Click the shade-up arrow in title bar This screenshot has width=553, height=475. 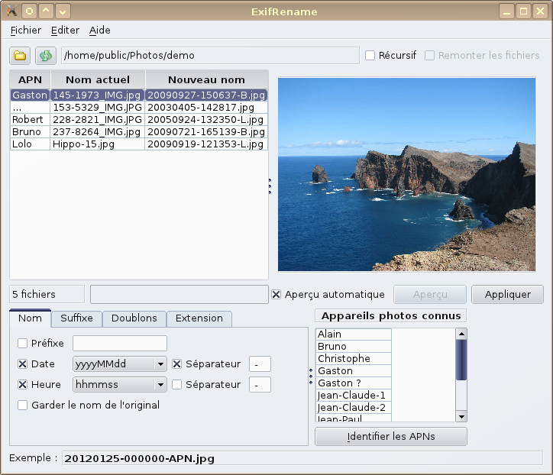pos(46,11)
